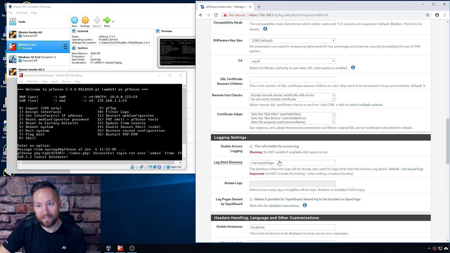Viewport: 450px width, 253px height.
Task: Close the pfSense.localdomain tab
Action: 250,7
